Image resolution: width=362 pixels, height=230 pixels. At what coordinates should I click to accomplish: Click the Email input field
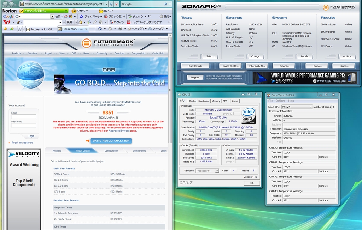tap(24, 117)
